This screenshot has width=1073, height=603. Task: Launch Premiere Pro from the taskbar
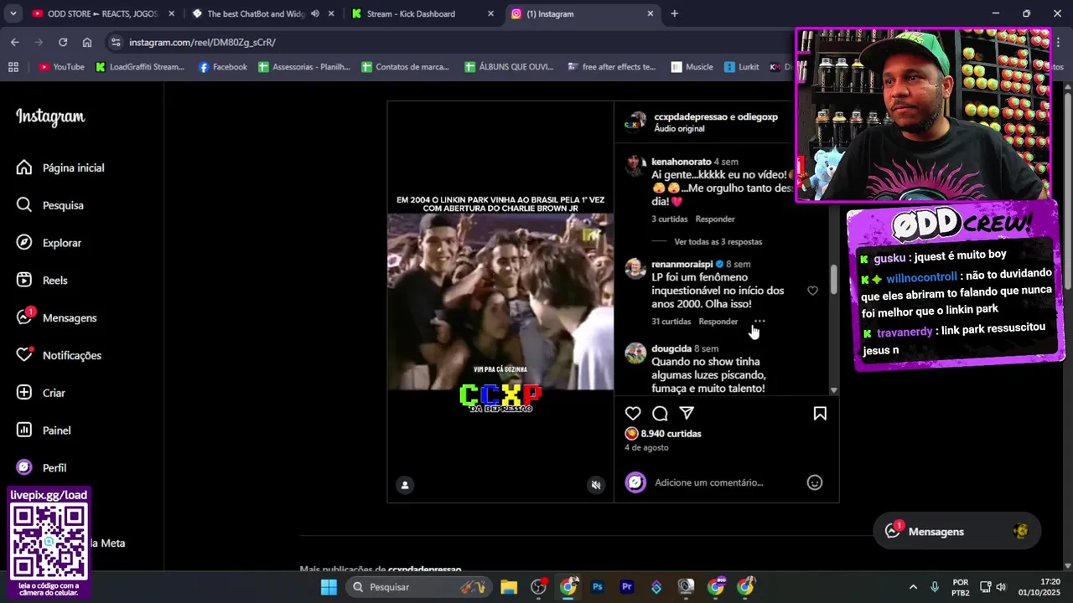pyautogui.click(x=627, y=587)
